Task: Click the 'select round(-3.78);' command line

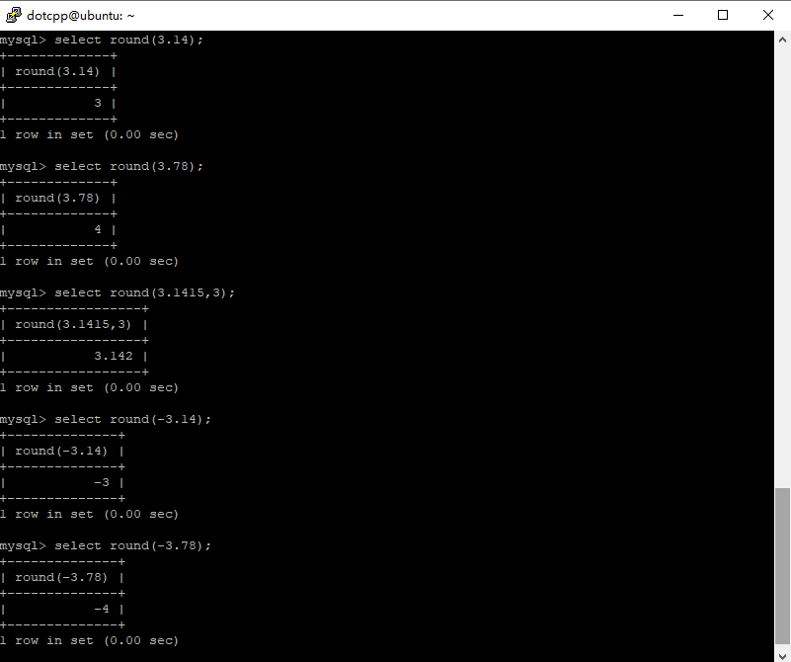Action: pyautogui.click(x=132, y=545)
